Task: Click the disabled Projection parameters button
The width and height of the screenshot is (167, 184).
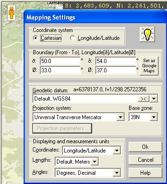Action: point(62,128)
